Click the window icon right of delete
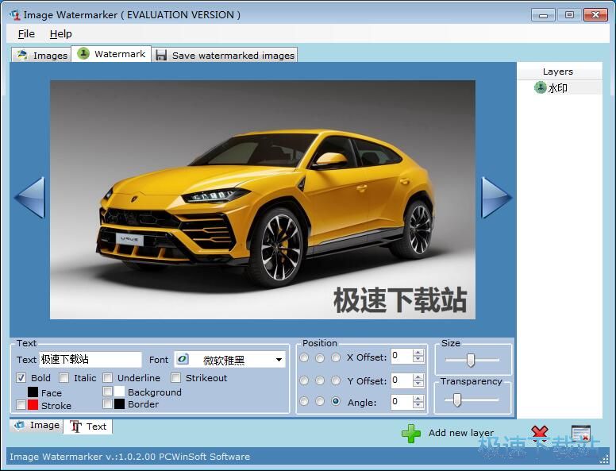This screenshot has width=616, height=471. pyautogui.click(x=581, y=434)
